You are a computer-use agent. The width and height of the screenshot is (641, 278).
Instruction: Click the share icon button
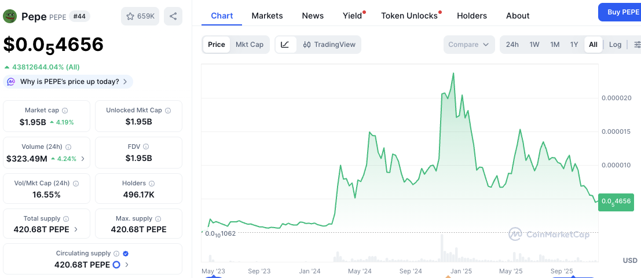coord(173,16)
